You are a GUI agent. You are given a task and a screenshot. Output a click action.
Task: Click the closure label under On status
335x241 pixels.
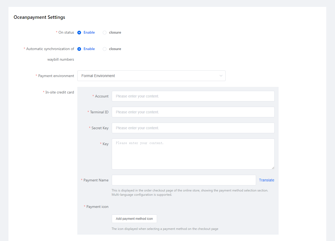click(115, 33)
